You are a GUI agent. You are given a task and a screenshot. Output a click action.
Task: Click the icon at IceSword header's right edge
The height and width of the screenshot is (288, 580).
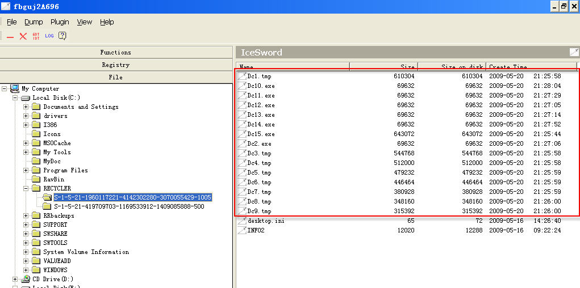pos(574,52)
